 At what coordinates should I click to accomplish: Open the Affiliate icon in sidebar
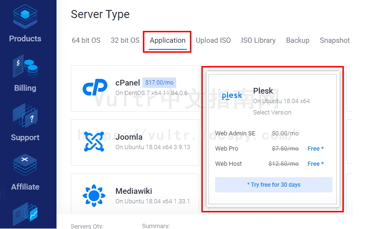(25, 165)
